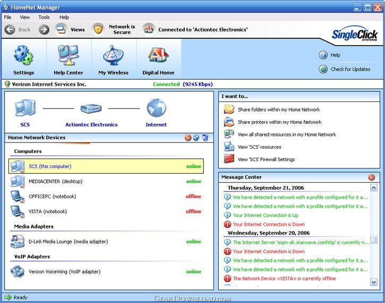The image size is (385, 303).
Task: Click the Forward arrow button
Action: click(x=44, y=30)
